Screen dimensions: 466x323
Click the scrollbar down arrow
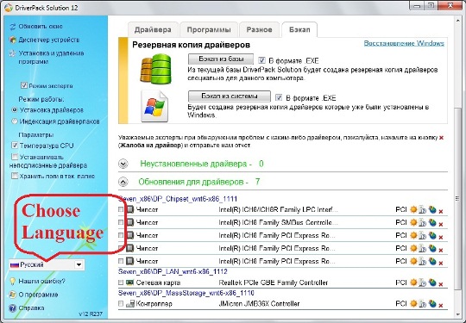tap(457, 314)
